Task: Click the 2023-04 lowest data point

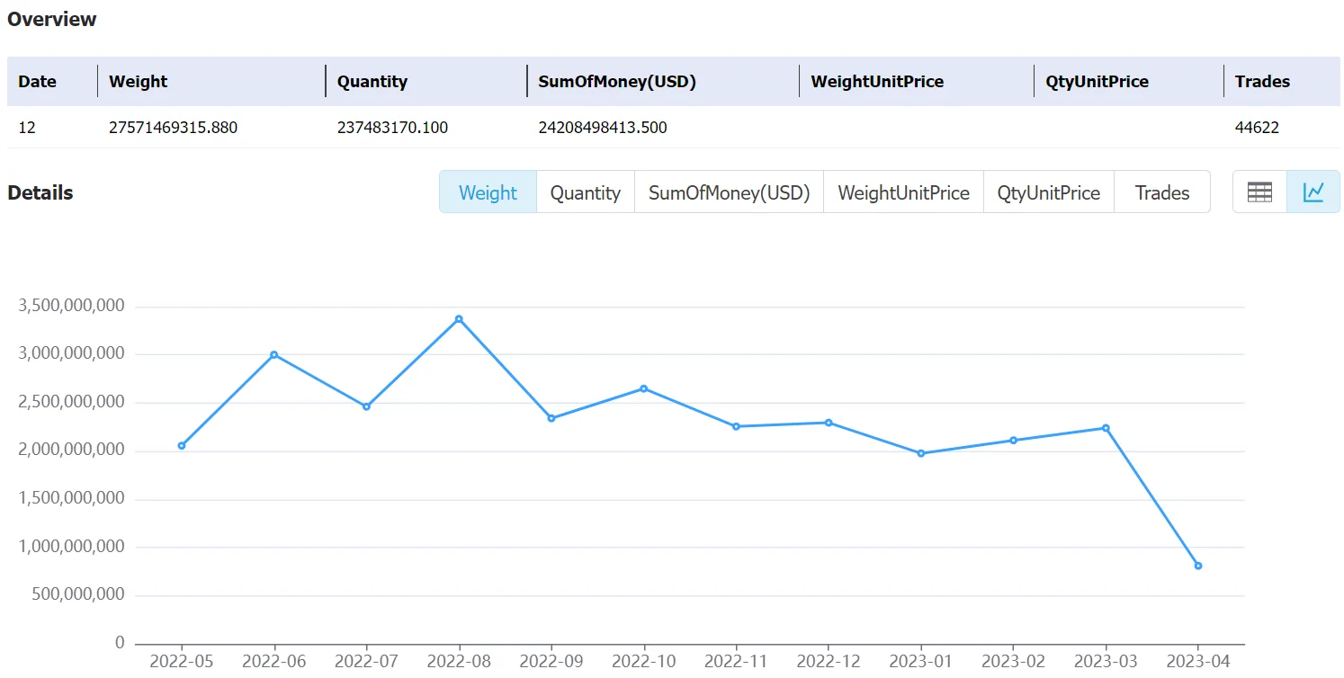Action: click(1198, 566)
